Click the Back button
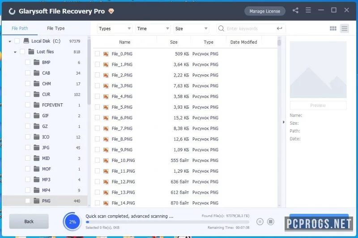 click(x=29, y=221)
